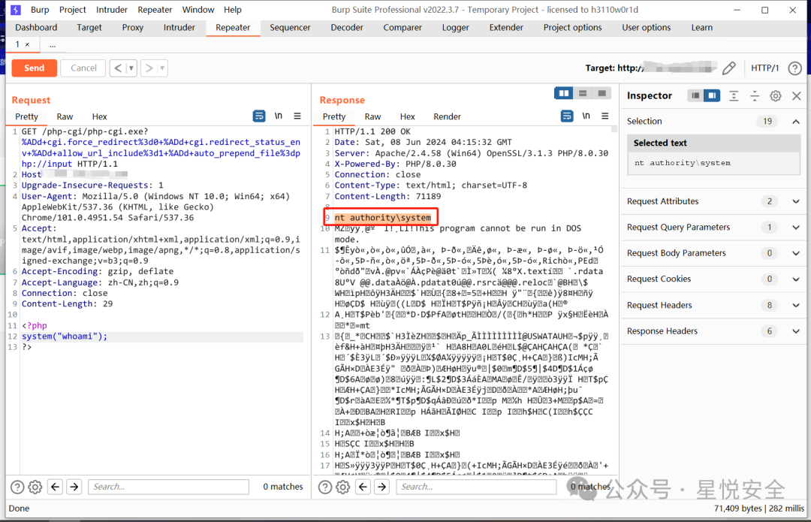Open request search settings gear

pos(35,487)
